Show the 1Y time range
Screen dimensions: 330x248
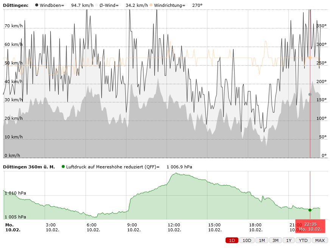coord(289,240)
